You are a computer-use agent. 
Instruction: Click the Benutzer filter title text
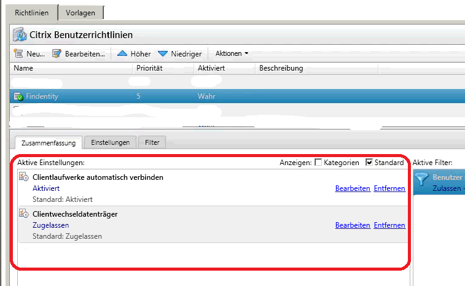tap(447, 177)
